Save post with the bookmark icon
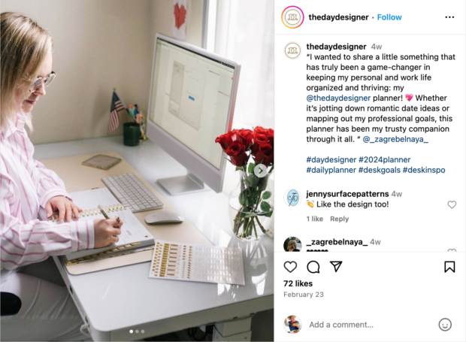The height and width of the screenshot is (342, 466). 449,267
